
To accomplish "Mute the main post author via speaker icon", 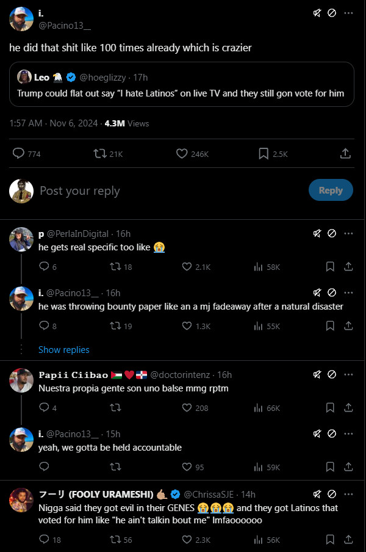I will point(317,13).
